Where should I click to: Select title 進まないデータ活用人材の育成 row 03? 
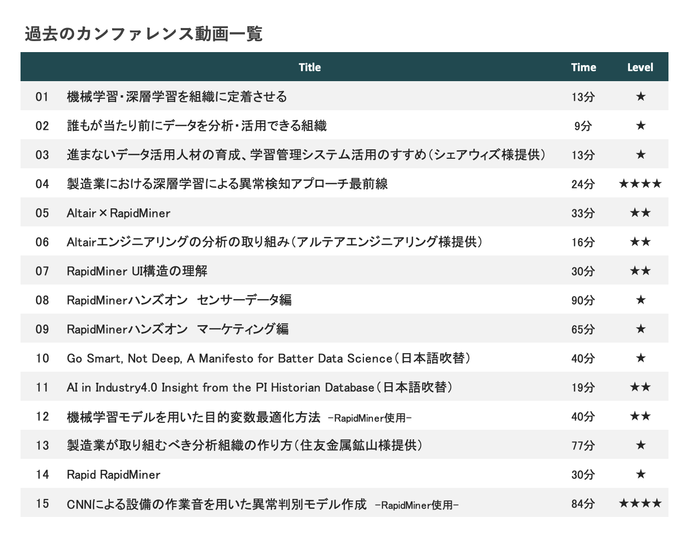[306, 154]
